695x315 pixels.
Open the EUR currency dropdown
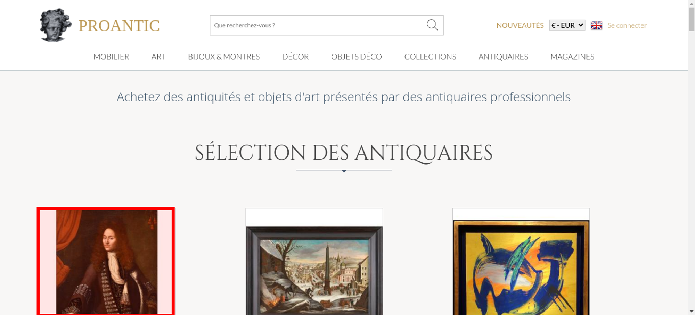[x=567, y=25]
